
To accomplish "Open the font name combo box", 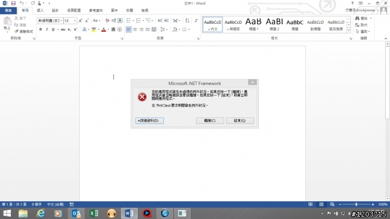I will [x=50, y=21].
